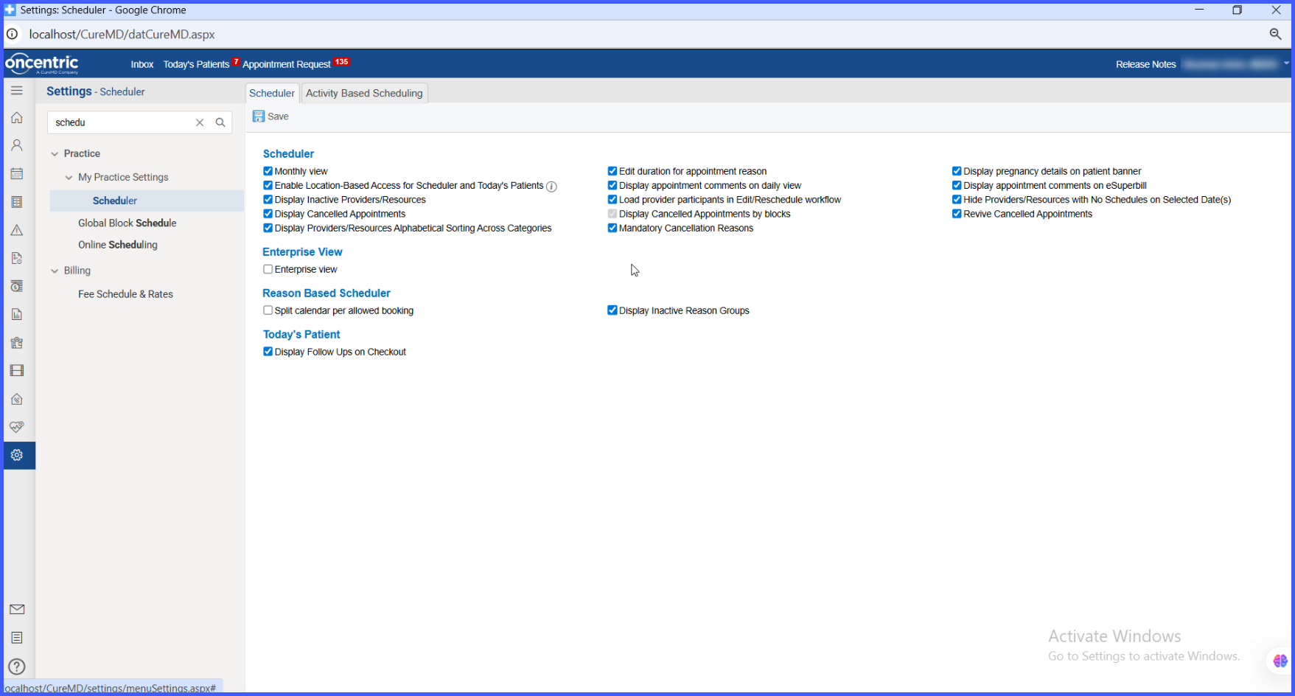Viewport: 1295px width, 696px height.
Task: Toggle Edit duration for appointment reason
Action: click(x=612, y=171)
